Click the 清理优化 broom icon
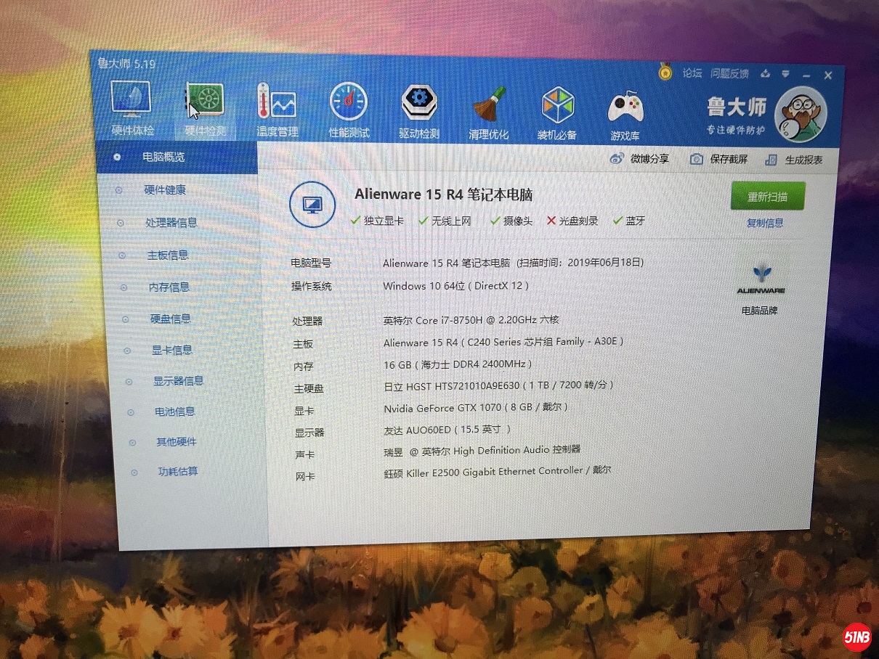The image size is (879, 659). (489, 107)
